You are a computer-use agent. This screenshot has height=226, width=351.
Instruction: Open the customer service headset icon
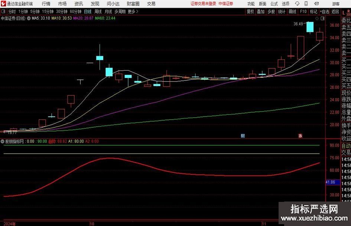point(297,4)
